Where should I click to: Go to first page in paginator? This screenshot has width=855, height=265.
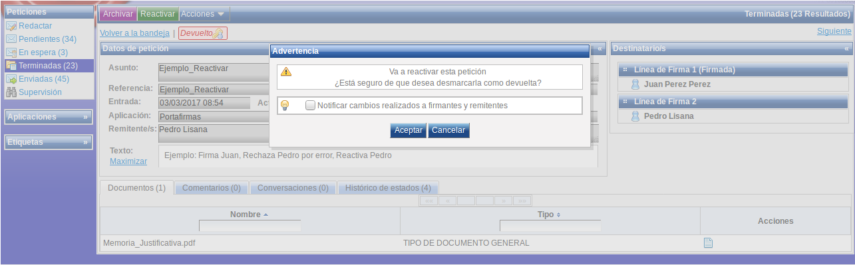pyautogui.click(x=428, y=201)
